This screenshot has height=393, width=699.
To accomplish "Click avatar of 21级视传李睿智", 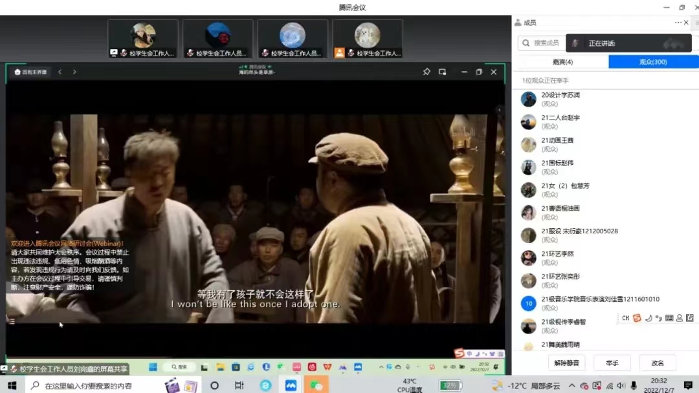I will coord(528,326).
